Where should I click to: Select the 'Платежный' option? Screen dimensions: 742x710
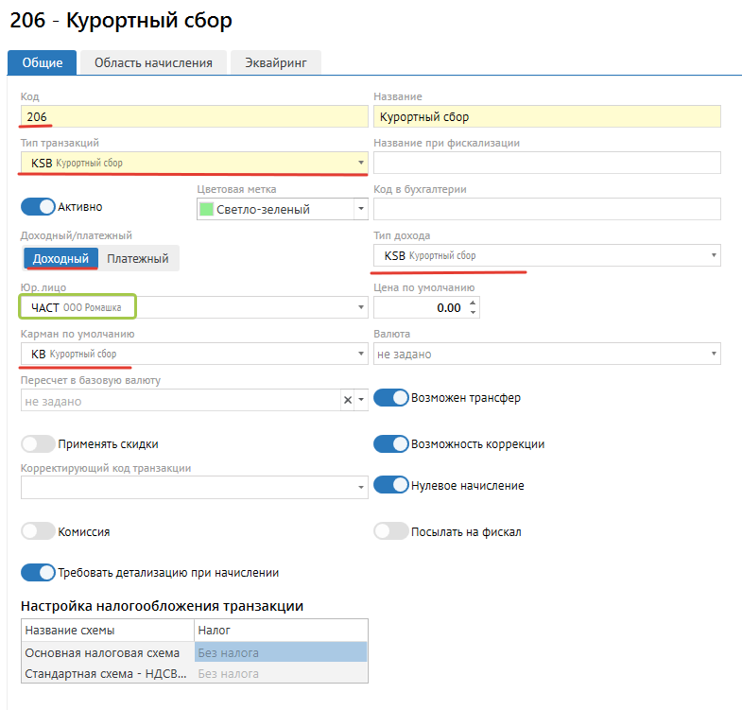click(137, 258)
